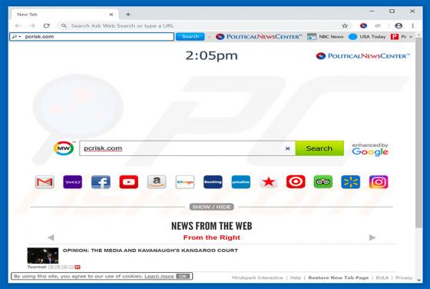This screenshot has width=430, height=289.
Task: Open Mindspark Interactive footer link
Action: pyautogui.click(x=257, y=277)
